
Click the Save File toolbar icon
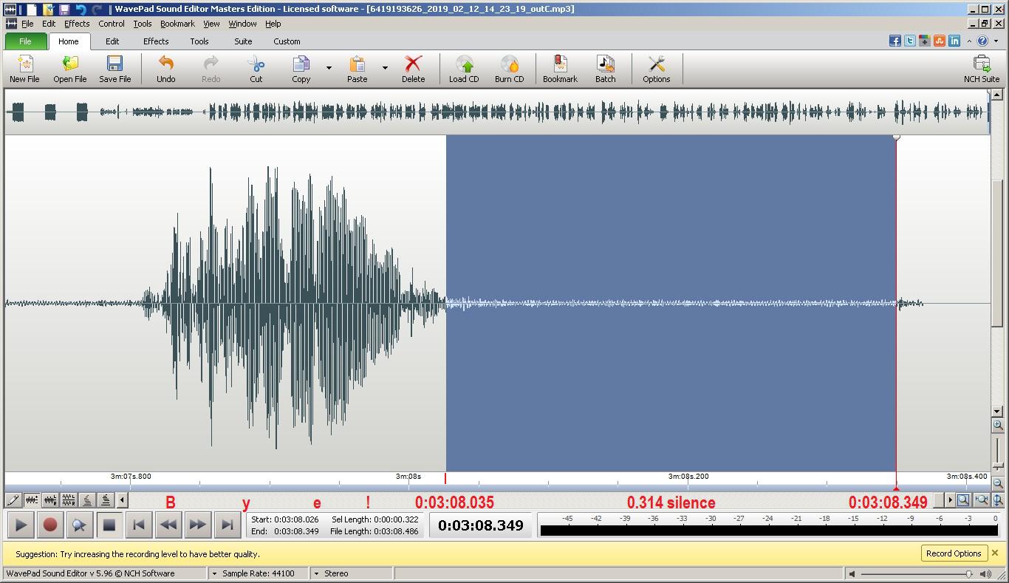115,69
